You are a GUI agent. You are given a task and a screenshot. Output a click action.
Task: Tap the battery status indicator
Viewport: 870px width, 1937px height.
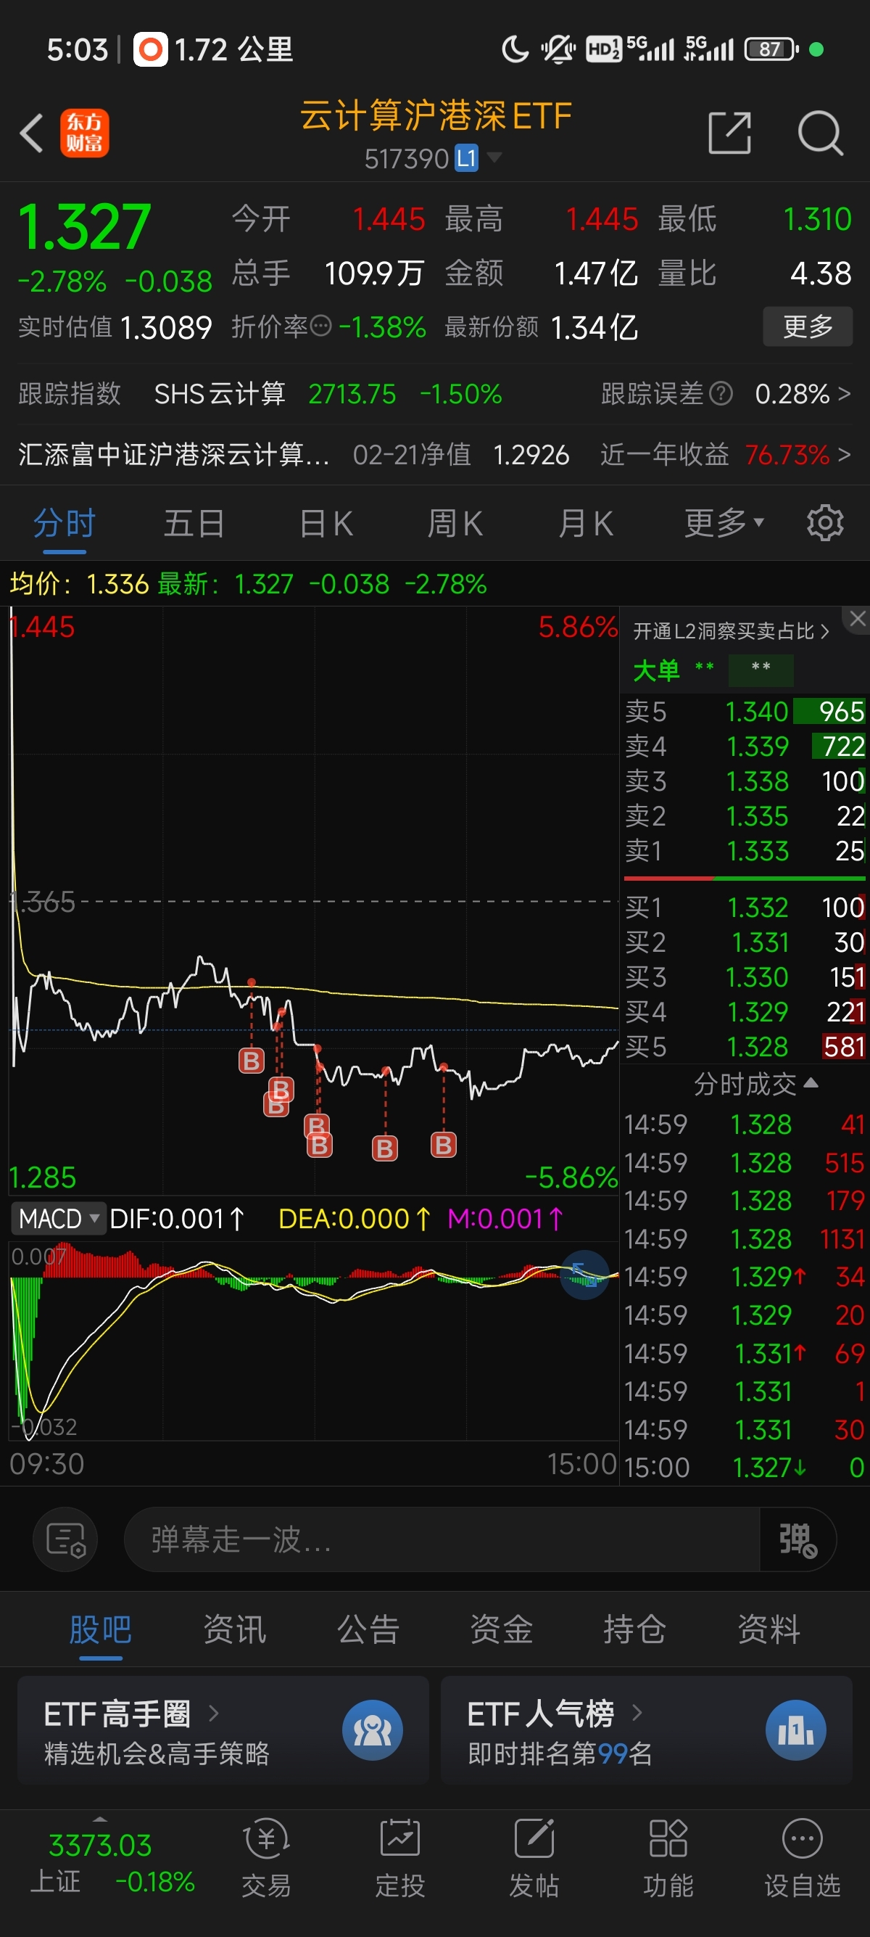(771, 49)
